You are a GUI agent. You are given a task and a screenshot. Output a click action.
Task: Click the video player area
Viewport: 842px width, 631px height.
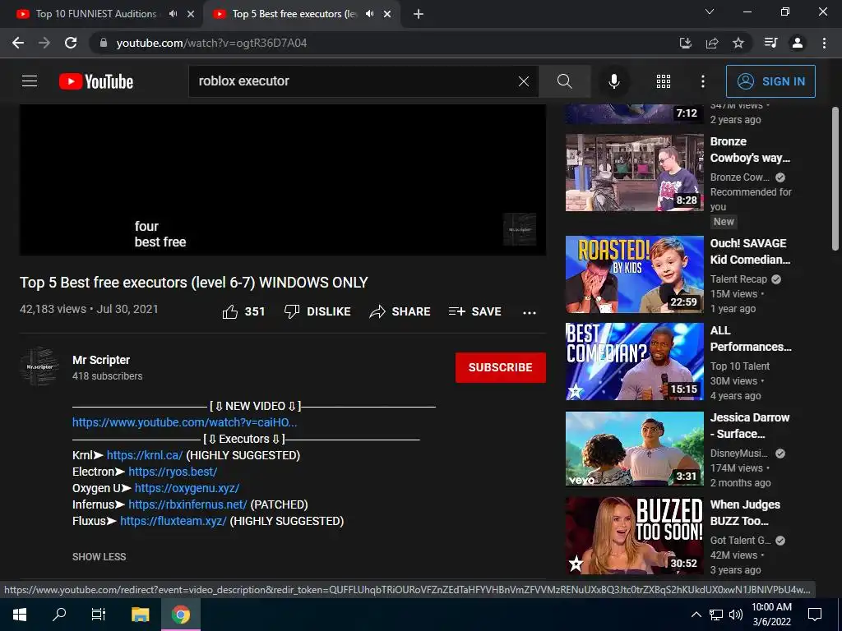(x=283, y=180)
